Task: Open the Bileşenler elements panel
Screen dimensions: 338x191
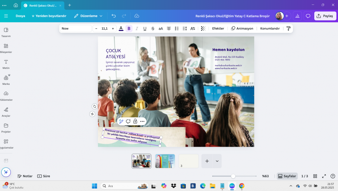Action: (x=6, y=48)
